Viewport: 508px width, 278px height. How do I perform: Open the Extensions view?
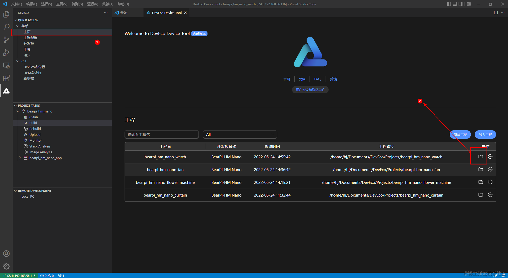6,78
